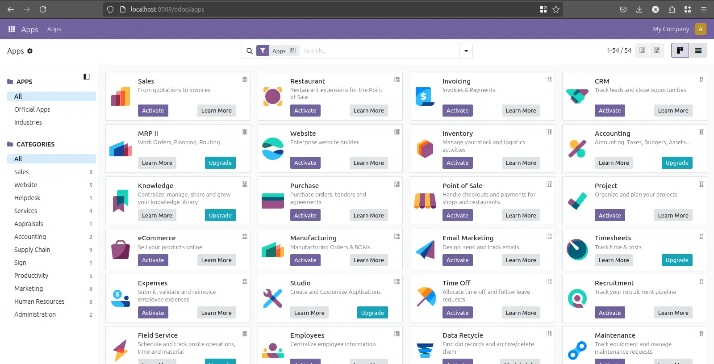Collapse the sidebar filter panel

coord(87,77)
